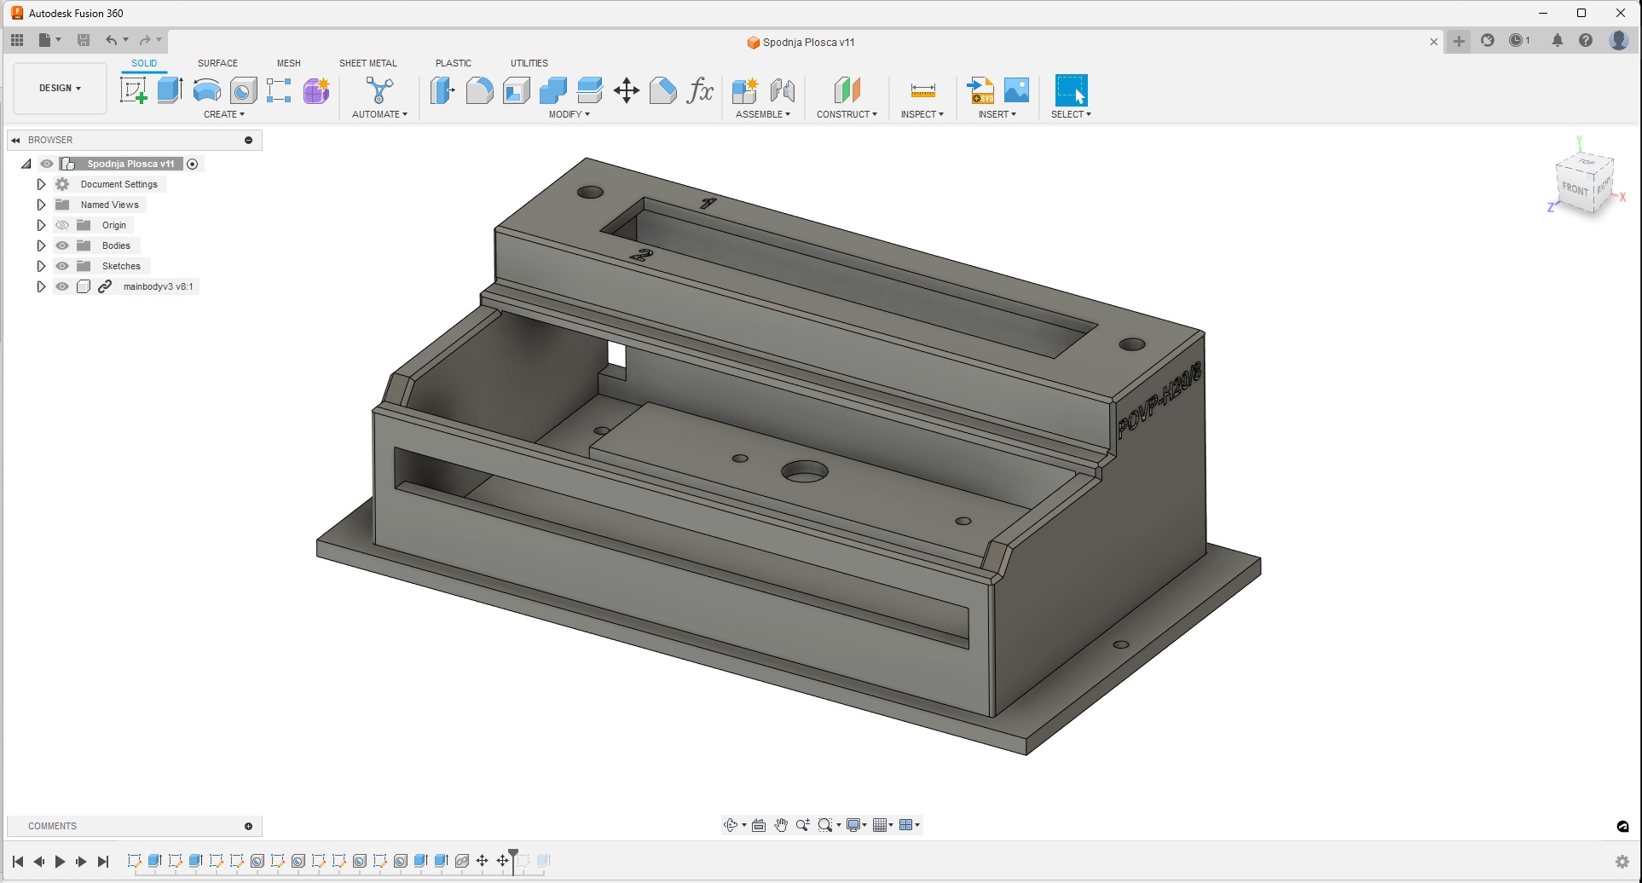Image resolution: width=1642 pixels, height=883 pixels.
Task: Click the FRONT face of ViewCube
Action: [1575, 188]
